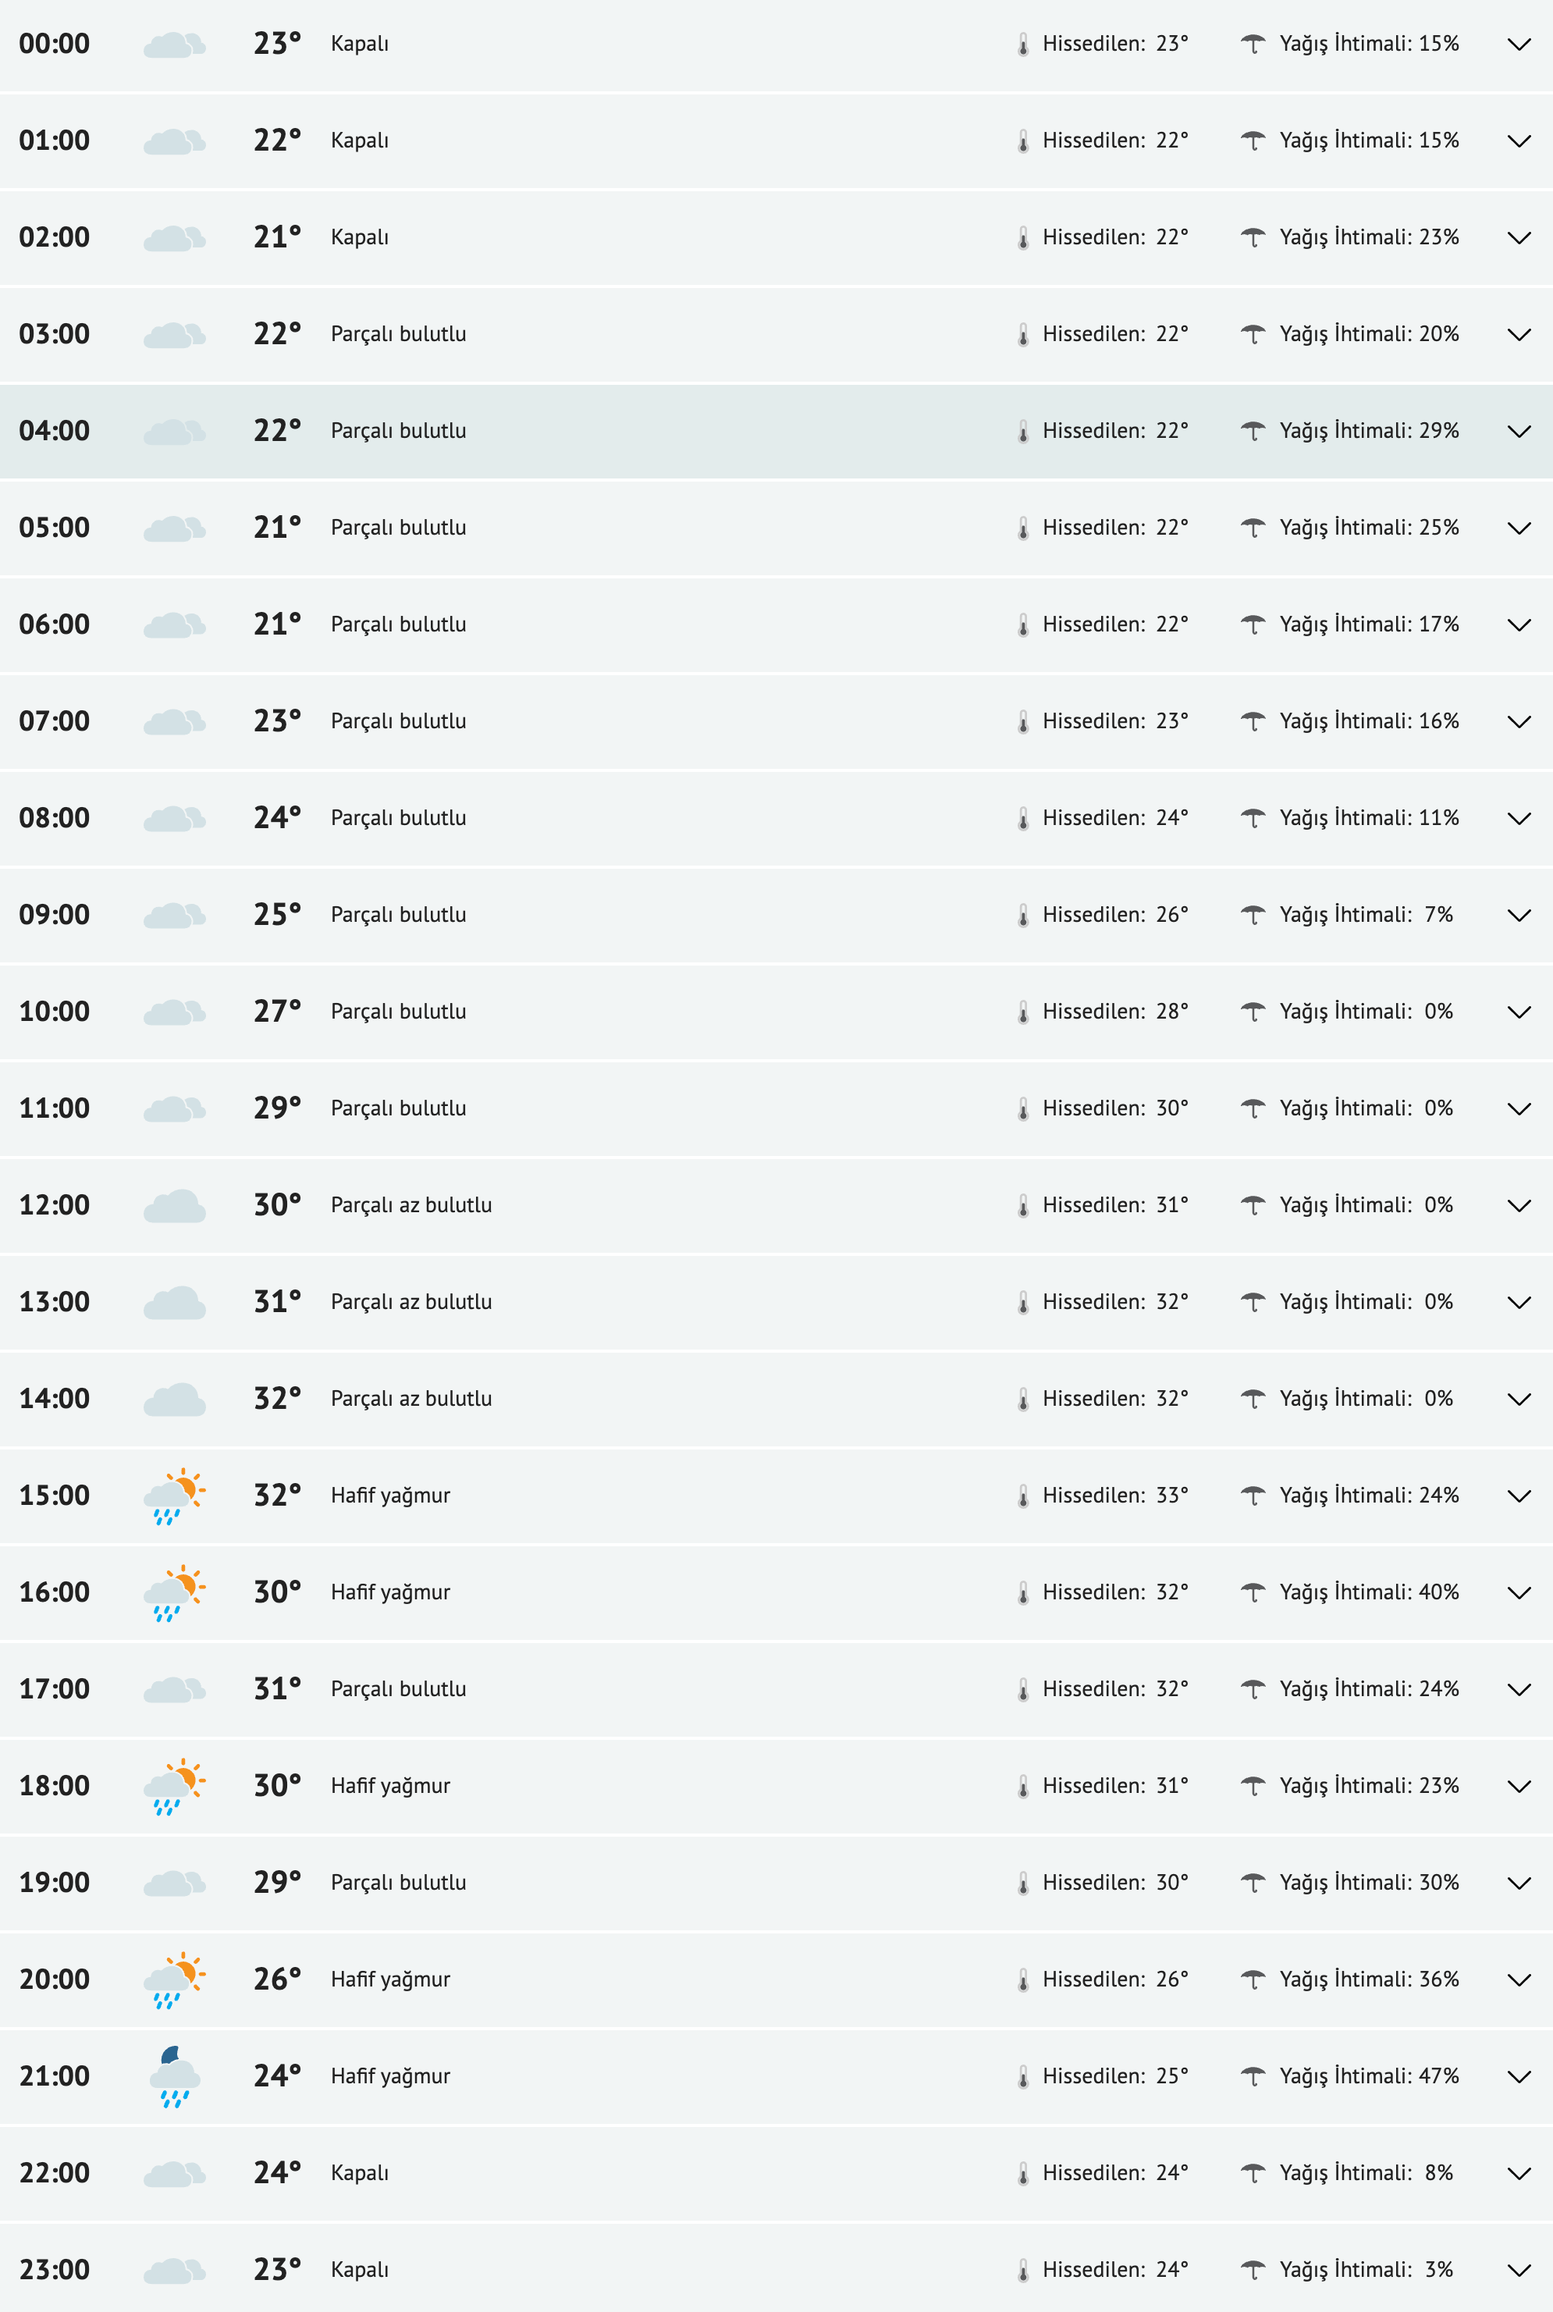This screenshot has height=2312, width=1553.
Task: Click the overcast cloud icon at 02:00
Action: (x=174, y=238)
